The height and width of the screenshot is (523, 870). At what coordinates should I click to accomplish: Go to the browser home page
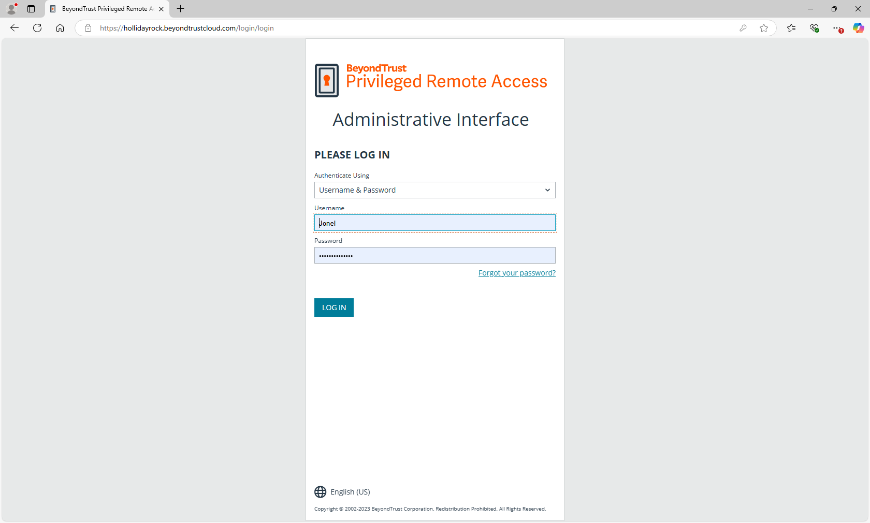point(60,28)
